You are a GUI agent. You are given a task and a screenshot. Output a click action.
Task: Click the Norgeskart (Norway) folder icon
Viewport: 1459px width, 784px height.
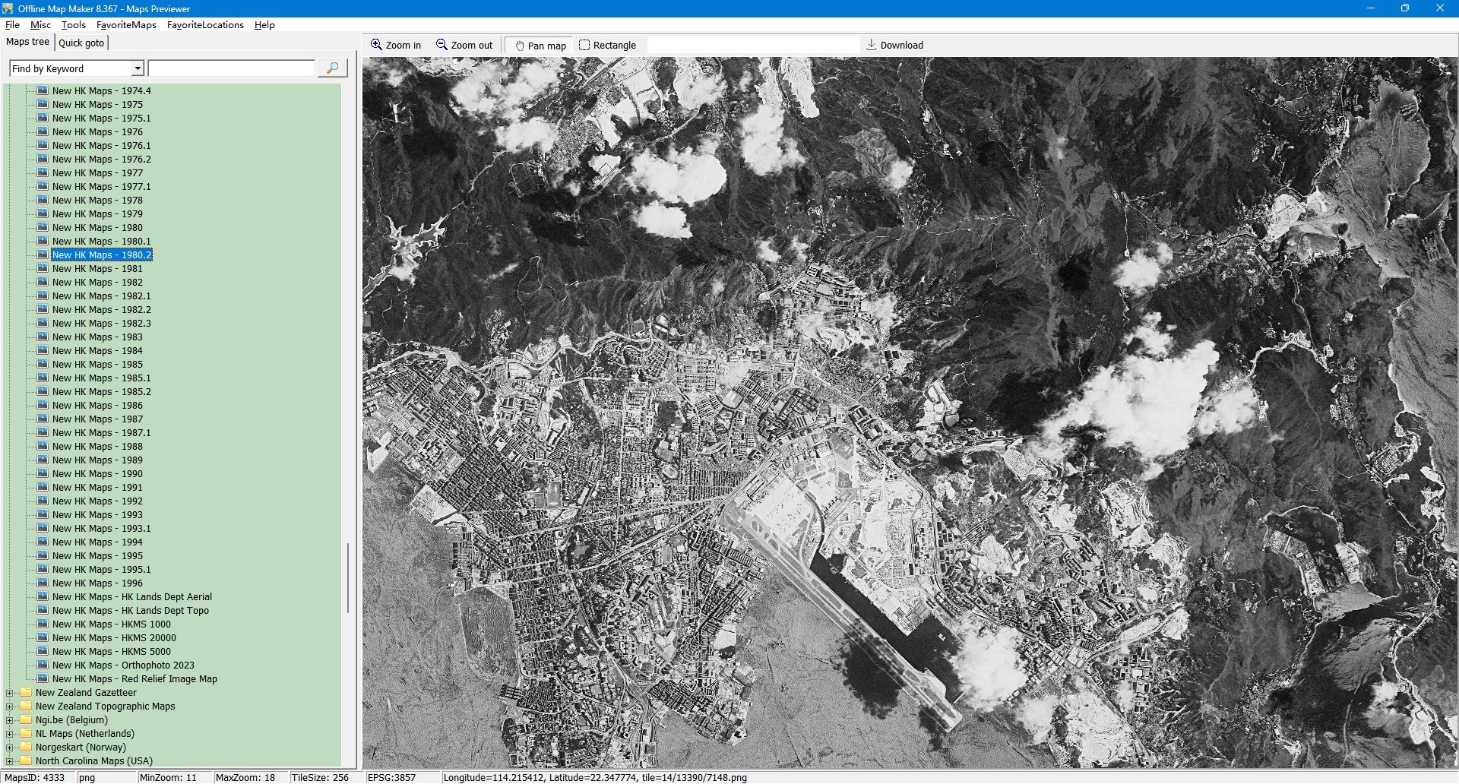pyautogui.click(x=26, y=747)
